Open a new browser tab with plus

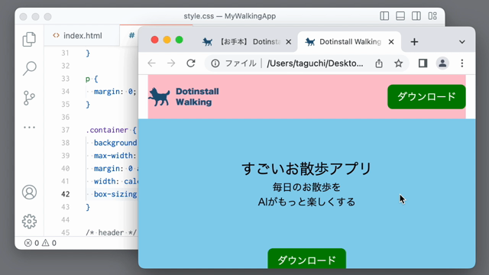point(414,42)
